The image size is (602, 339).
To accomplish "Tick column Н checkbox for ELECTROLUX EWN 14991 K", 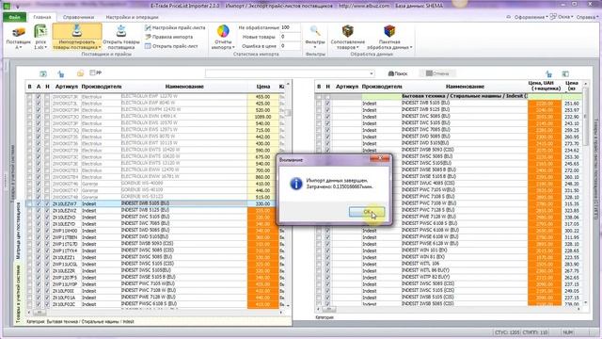I will 47,117.
